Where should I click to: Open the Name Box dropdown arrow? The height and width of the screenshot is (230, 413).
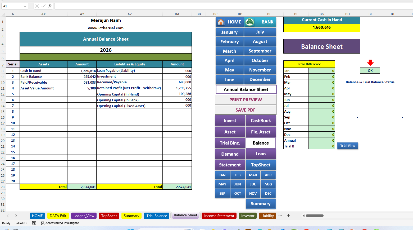click(25, 6)
